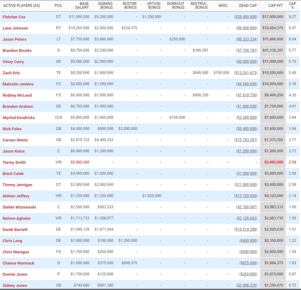The height and width of the screenshot is (290, 301).
Task: Open Chance Warmack dead cap ($875,000)
Action: tap(248, 263)
